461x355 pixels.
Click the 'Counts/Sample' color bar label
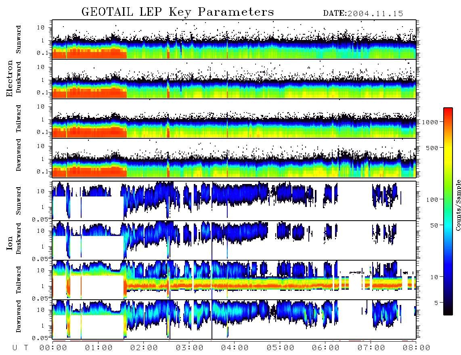click(458, 205)
